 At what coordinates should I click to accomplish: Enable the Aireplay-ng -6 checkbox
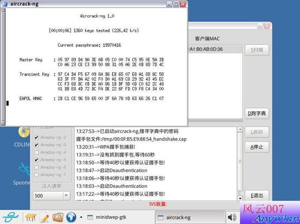[36, 167]
